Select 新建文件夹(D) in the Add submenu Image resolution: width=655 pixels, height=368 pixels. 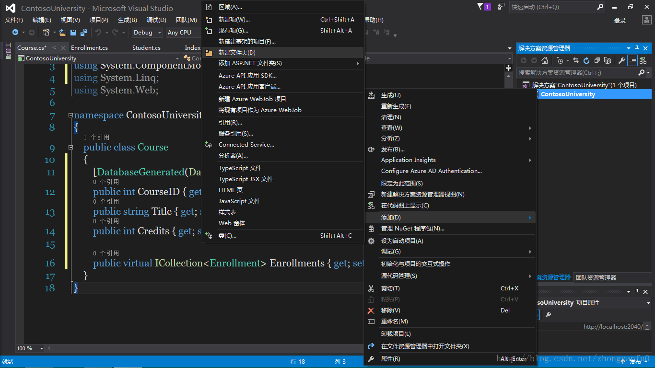(x=283, y=52)
